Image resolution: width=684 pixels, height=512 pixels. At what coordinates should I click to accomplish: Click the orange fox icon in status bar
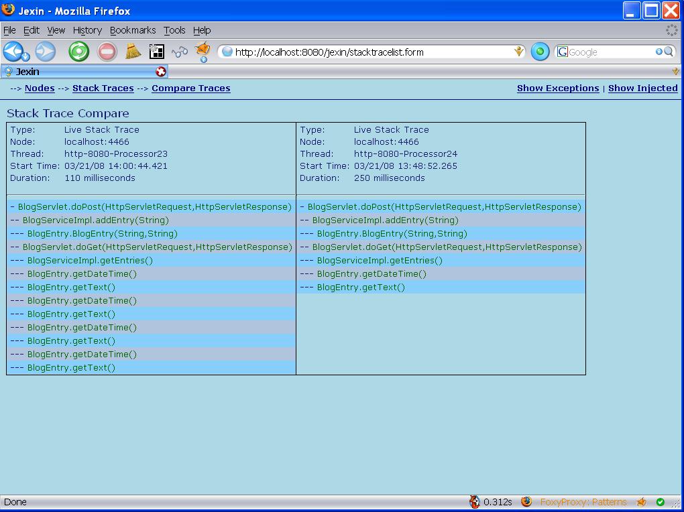point(641,502)
